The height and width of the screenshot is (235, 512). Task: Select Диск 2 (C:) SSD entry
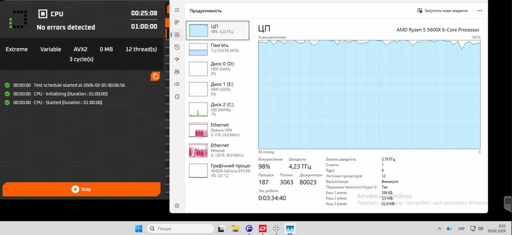click(x=218, y=109)
